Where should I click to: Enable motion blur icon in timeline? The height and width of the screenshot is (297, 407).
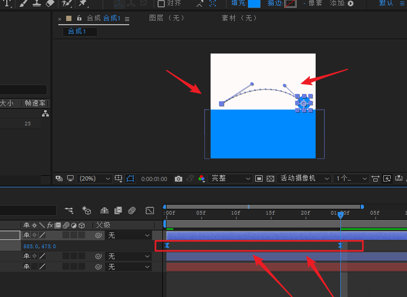pos(132,210)
